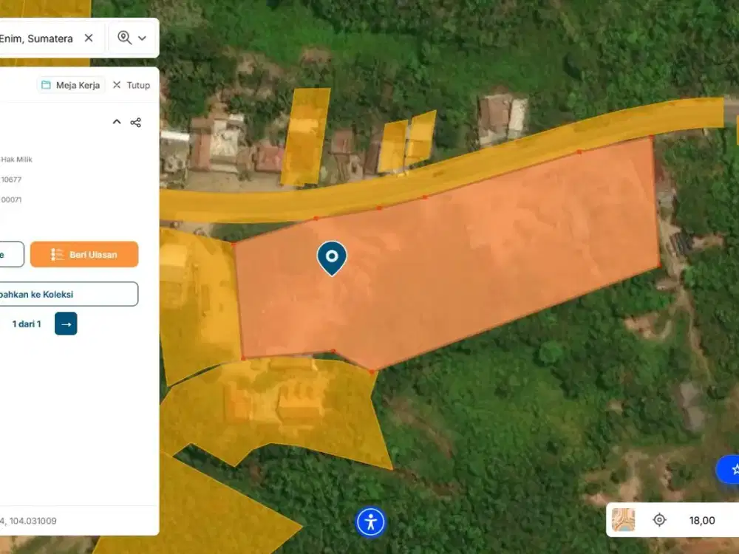Click the coordinate text 104.031009
739x554 pixels.
point(33,521)
